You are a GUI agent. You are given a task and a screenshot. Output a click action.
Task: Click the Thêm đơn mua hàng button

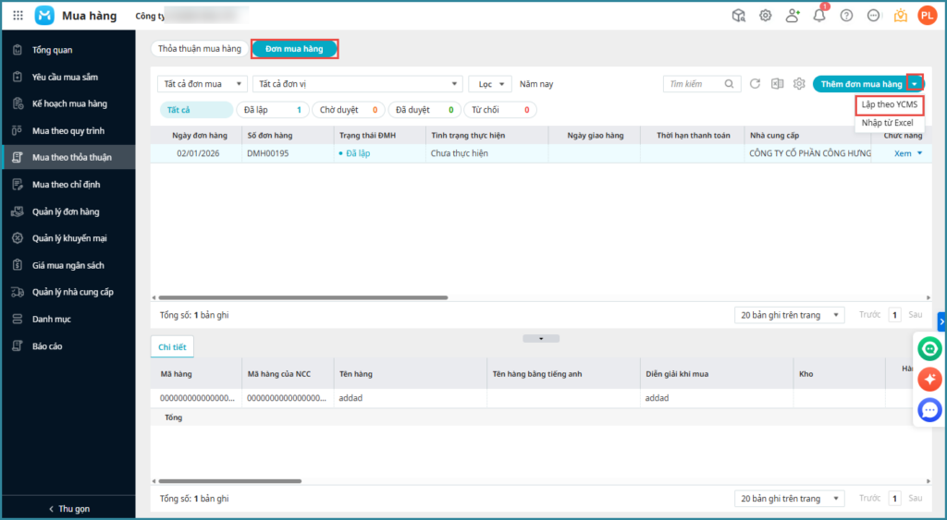coord(860,84)
